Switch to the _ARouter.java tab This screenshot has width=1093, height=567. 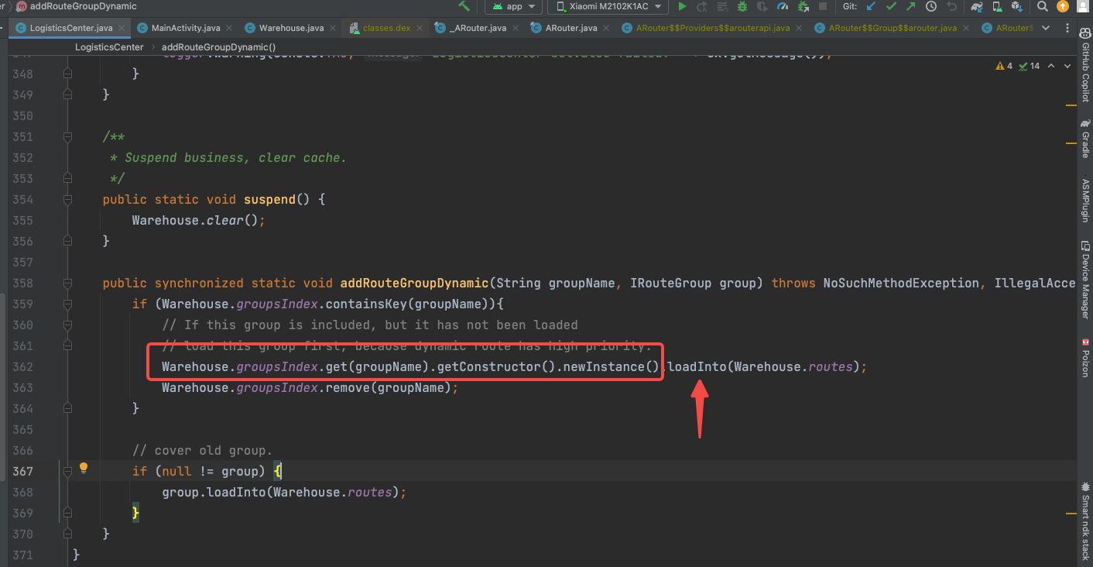pyautogui.click(x=478, y=28)
